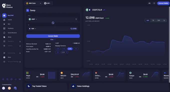Click the Pepe token icon
Image resolution: width=170 pixels, height=92 pixels.
click(x=27, y=73)
